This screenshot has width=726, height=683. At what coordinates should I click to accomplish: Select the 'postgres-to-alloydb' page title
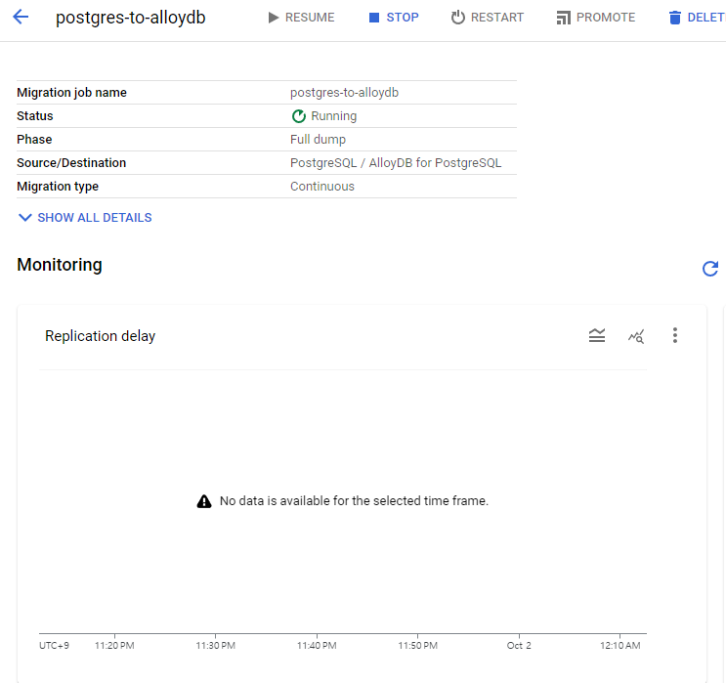131,18
